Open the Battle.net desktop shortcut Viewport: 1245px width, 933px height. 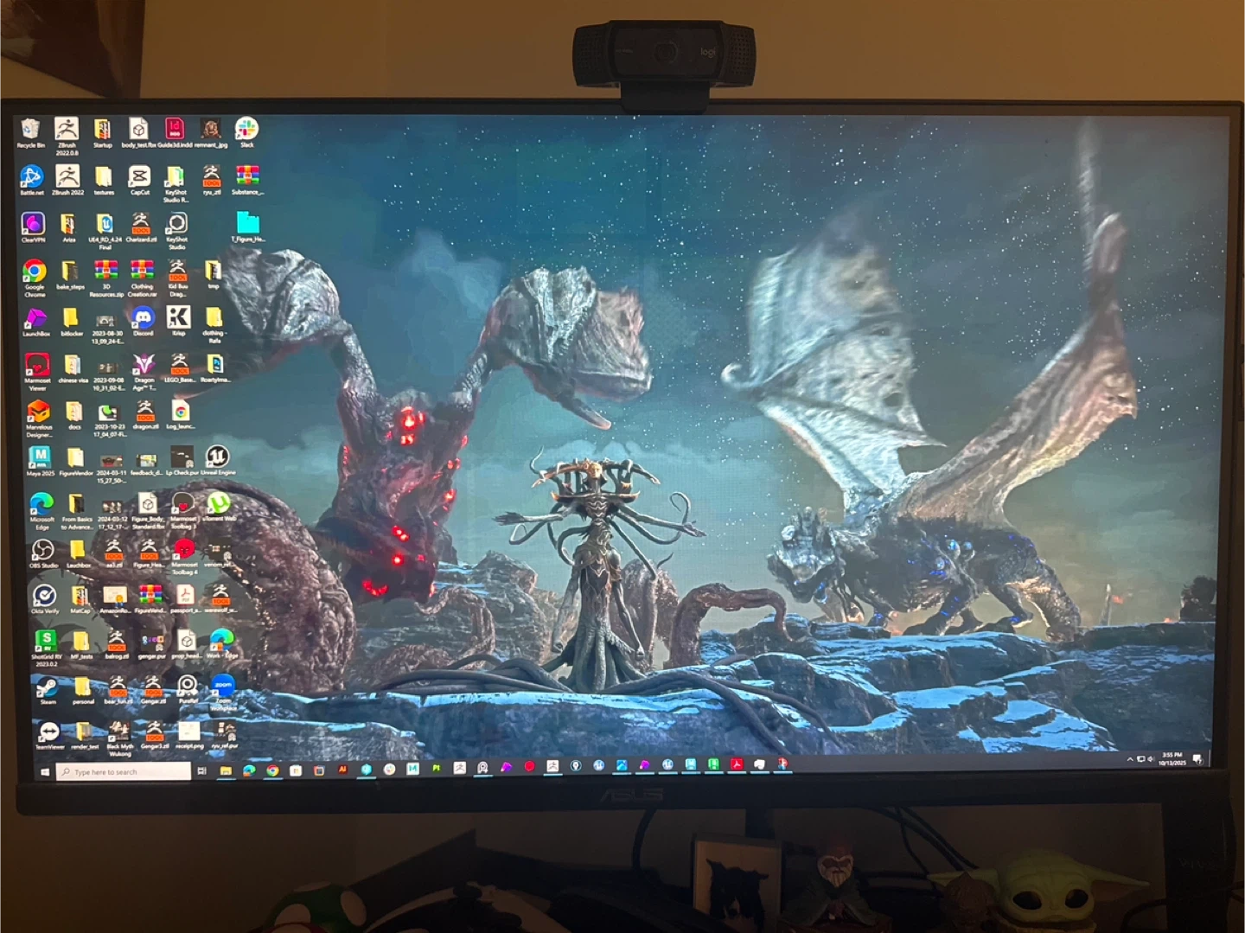32,177
